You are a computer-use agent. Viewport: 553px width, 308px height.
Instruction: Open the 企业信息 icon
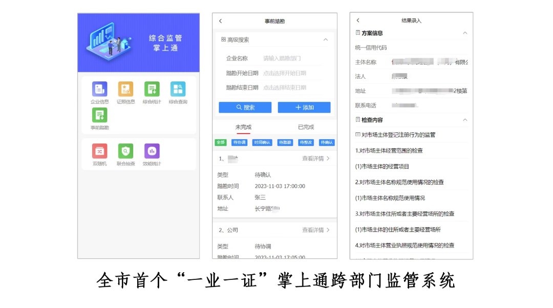click(x=99, y=90)
